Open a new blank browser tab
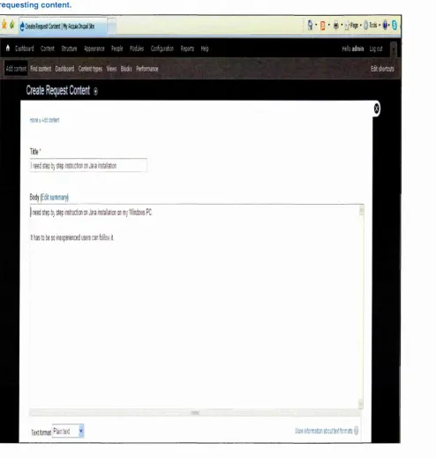 click(112, 26)
